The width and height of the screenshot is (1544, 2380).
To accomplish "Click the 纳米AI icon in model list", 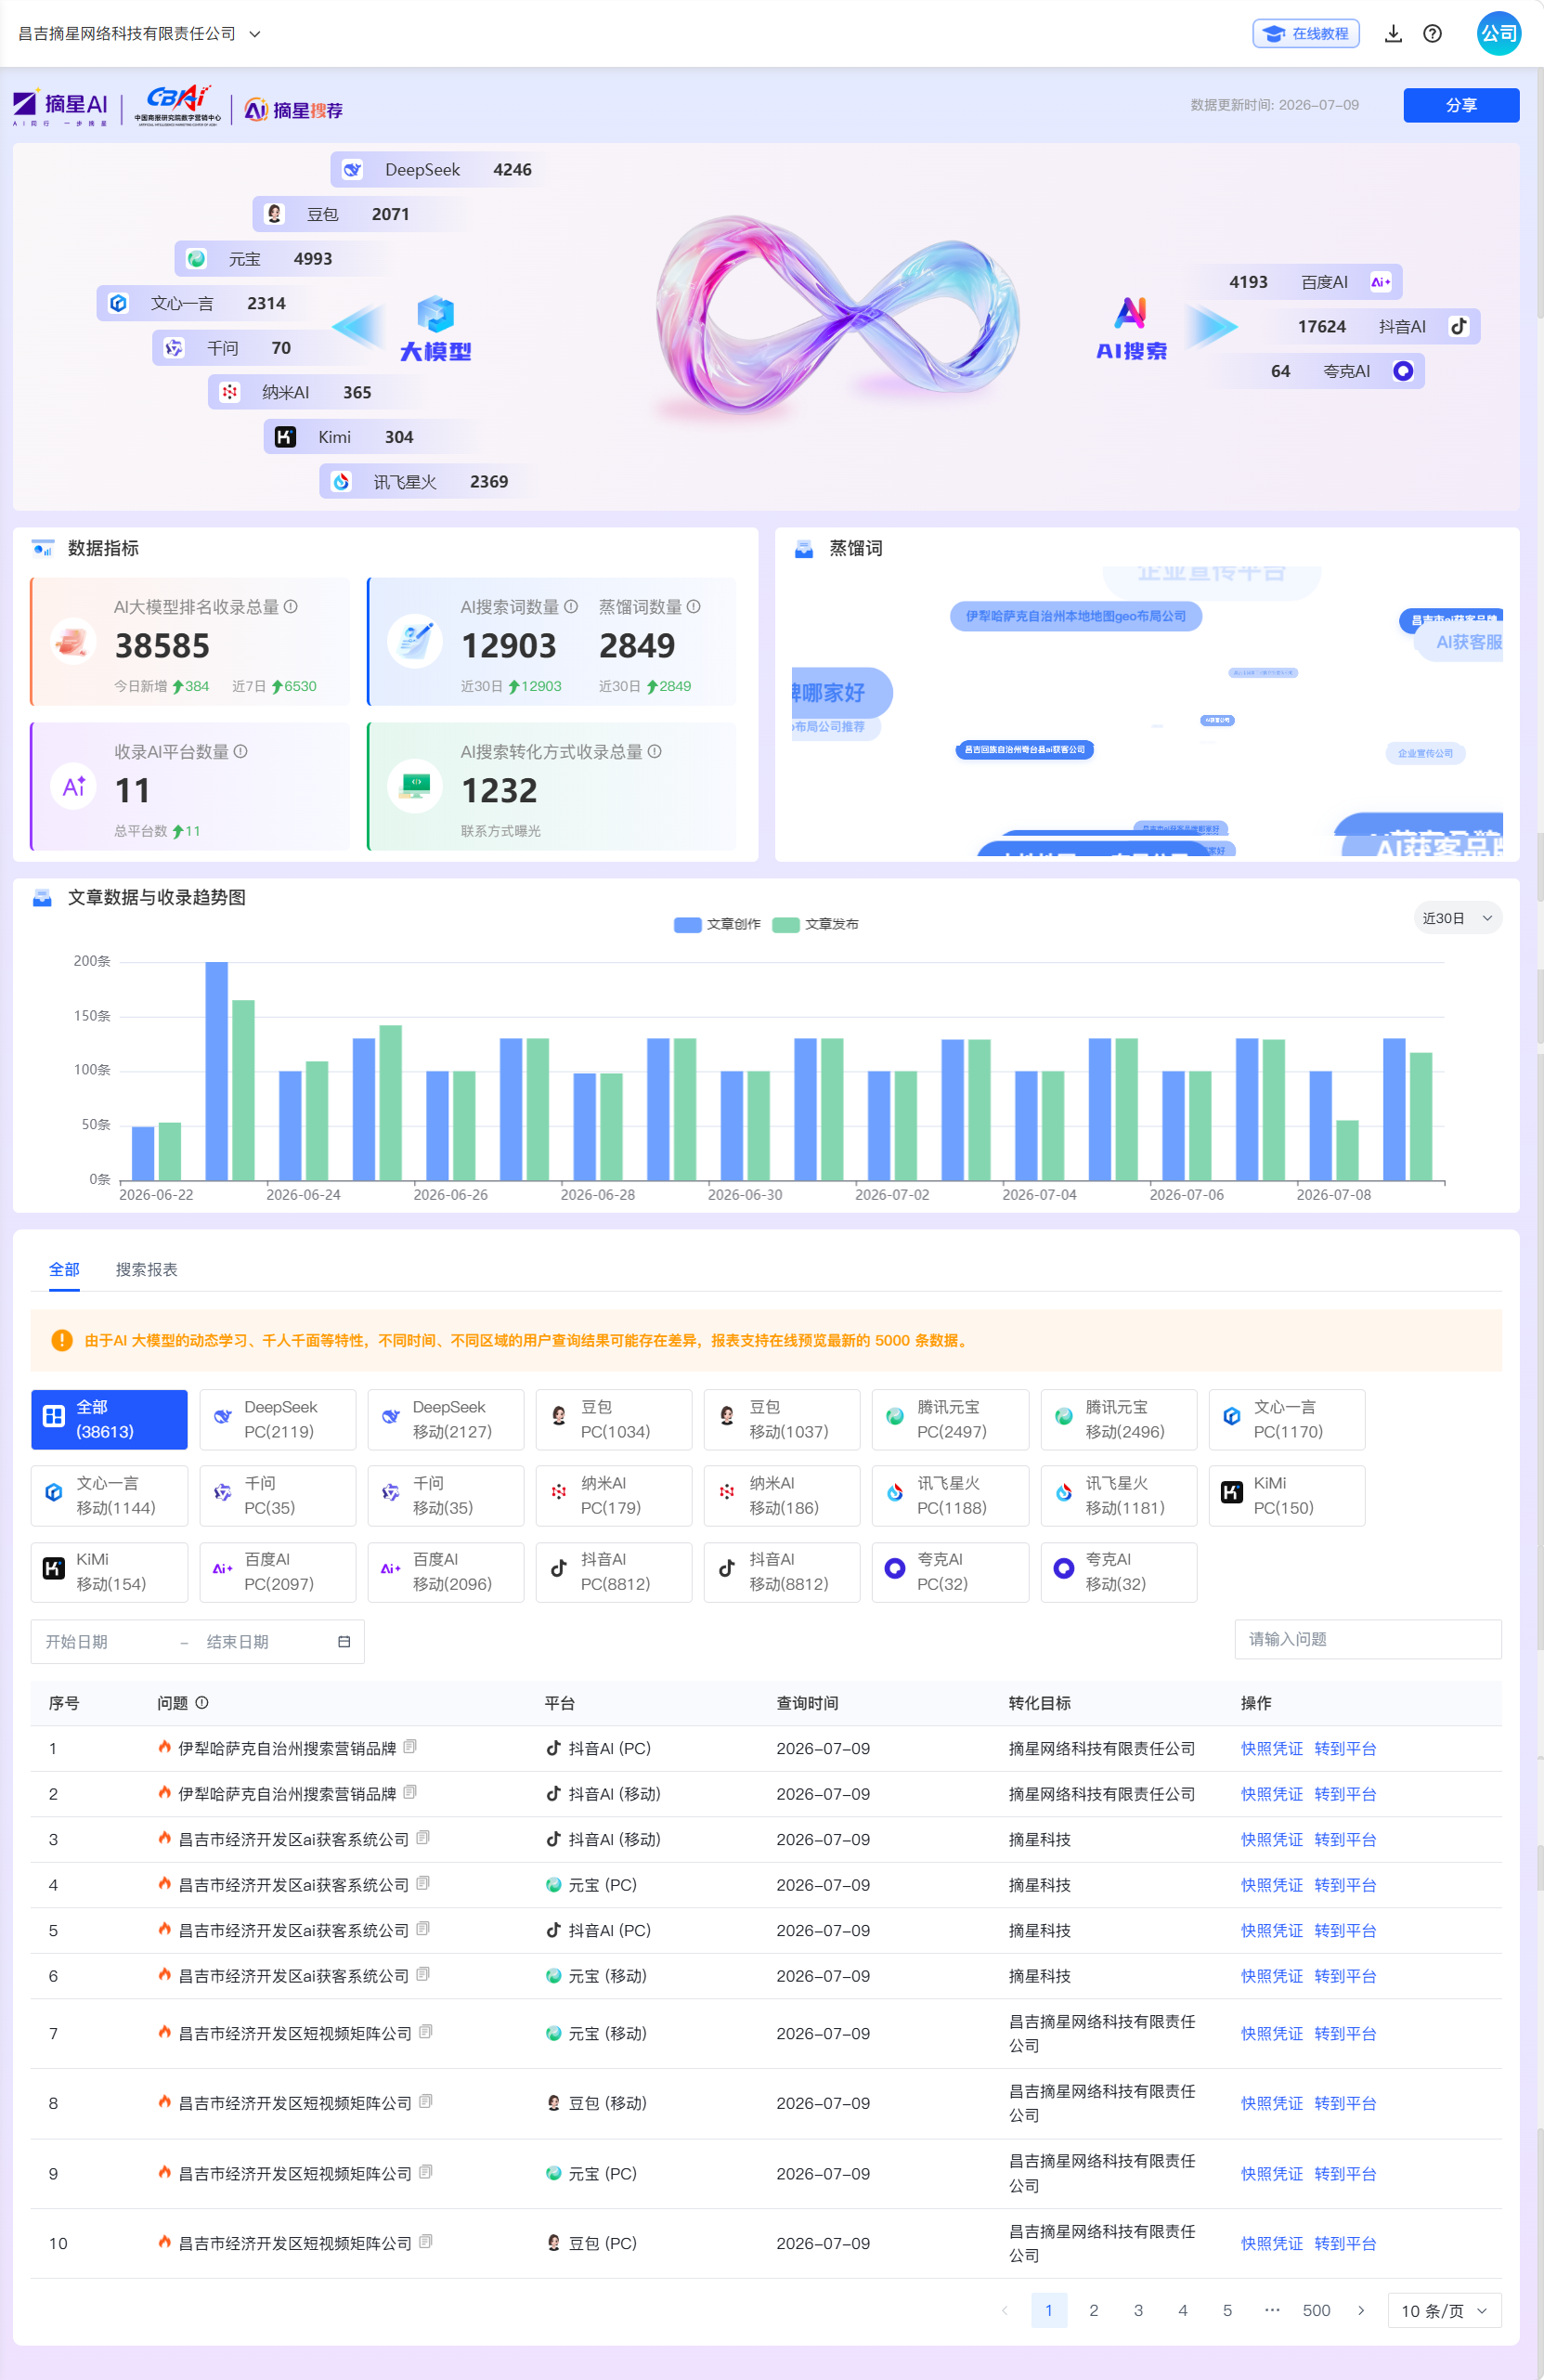I will pyautogui.click(x=230, y=392).
